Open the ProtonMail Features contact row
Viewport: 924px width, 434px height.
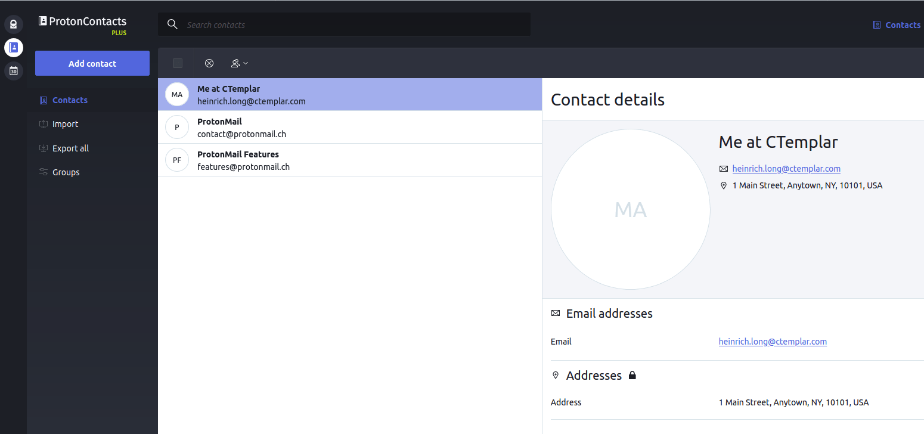[350, 160]
